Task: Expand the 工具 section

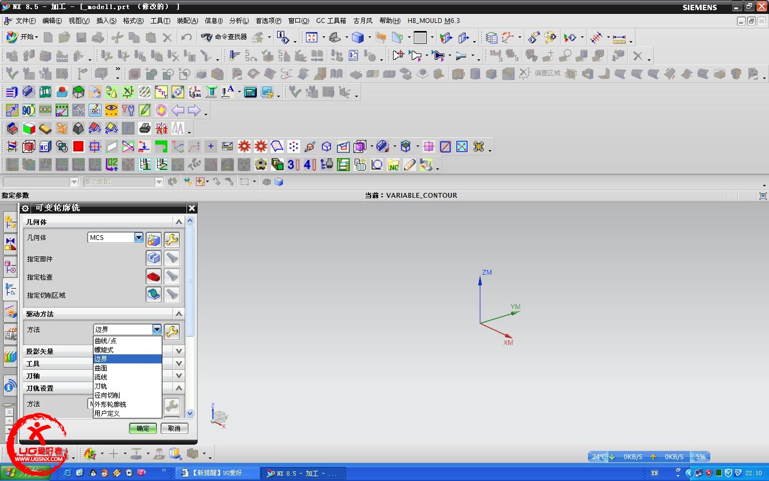Action: 179,363
